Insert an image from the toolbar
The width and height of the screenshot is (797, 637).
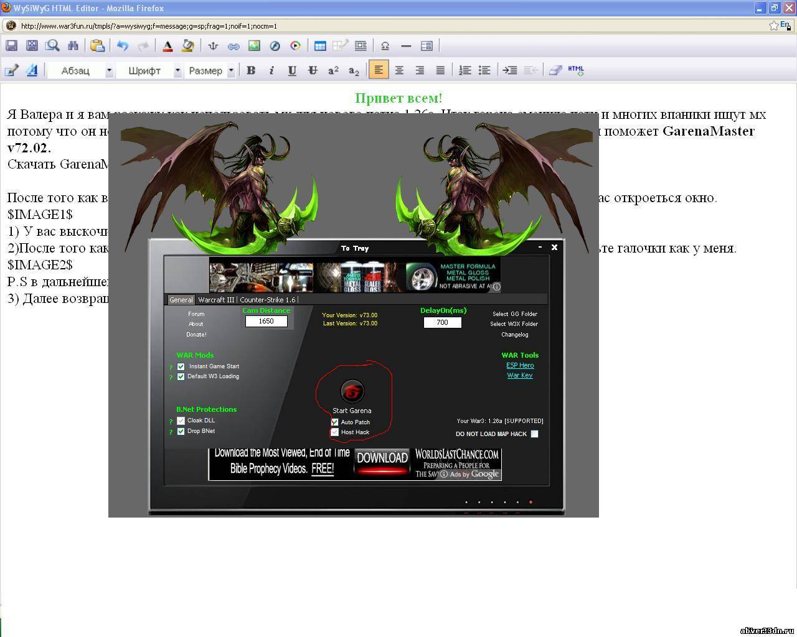pos(254,45)
